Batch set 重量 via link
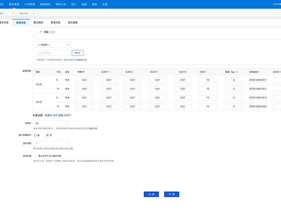281x211 pixels. 61,115
